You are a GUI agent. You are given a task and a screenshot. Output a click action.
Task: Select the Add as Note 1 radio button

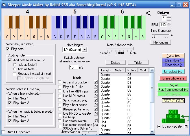15,65
